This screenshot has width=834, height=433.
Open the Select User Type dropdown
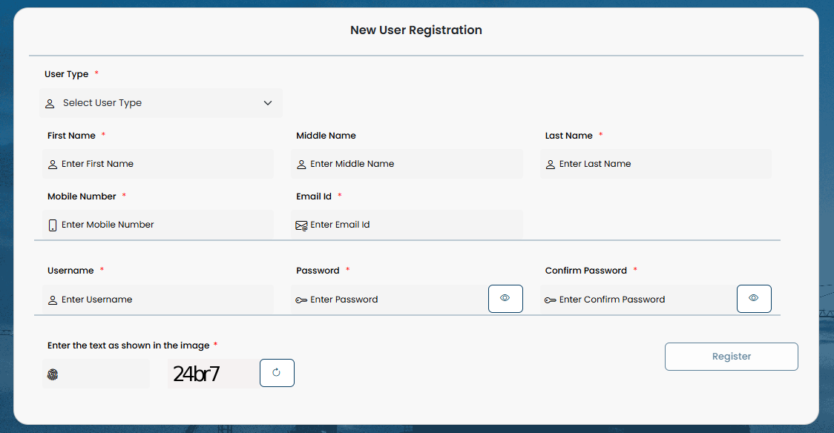161,103
